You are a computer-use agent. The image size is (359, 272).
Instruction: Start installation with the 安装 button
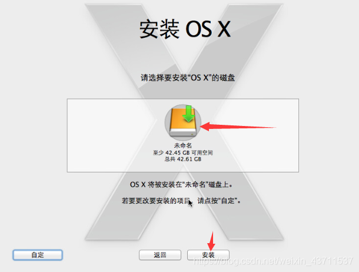[208, 255]
